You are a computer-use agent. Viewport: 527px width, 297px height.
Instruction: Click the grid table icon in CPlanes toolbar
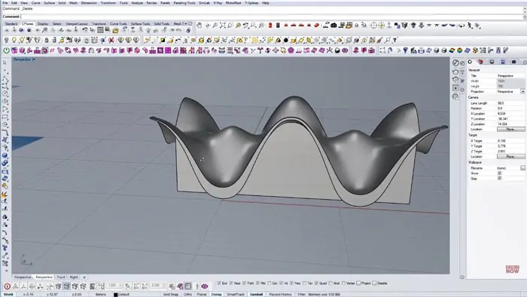click(100, 30)
